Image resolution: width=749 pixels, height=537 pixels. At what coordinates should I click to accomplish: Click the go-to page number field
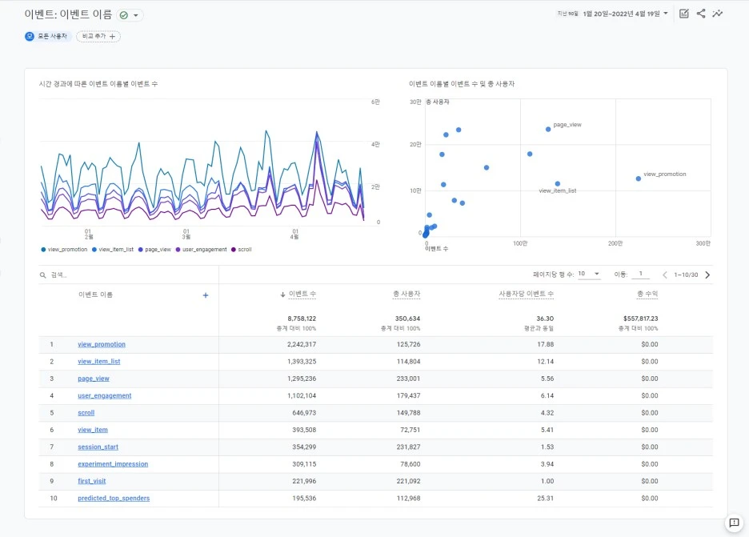[640, 274]
